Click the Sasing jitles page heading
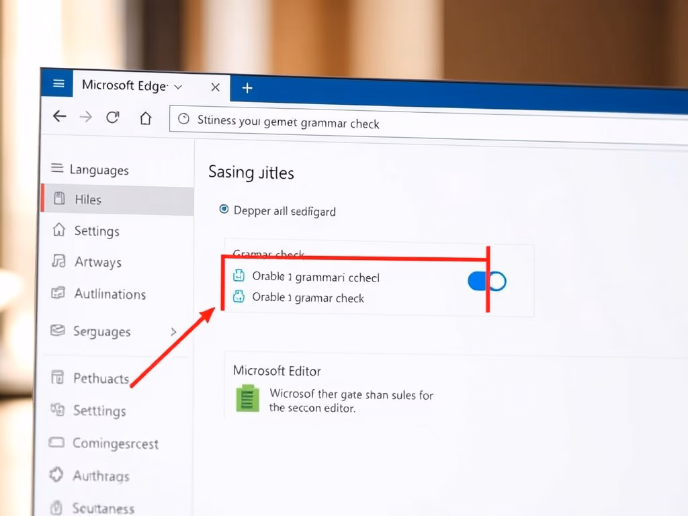688x516 pixels. click(x=251, y=173)
